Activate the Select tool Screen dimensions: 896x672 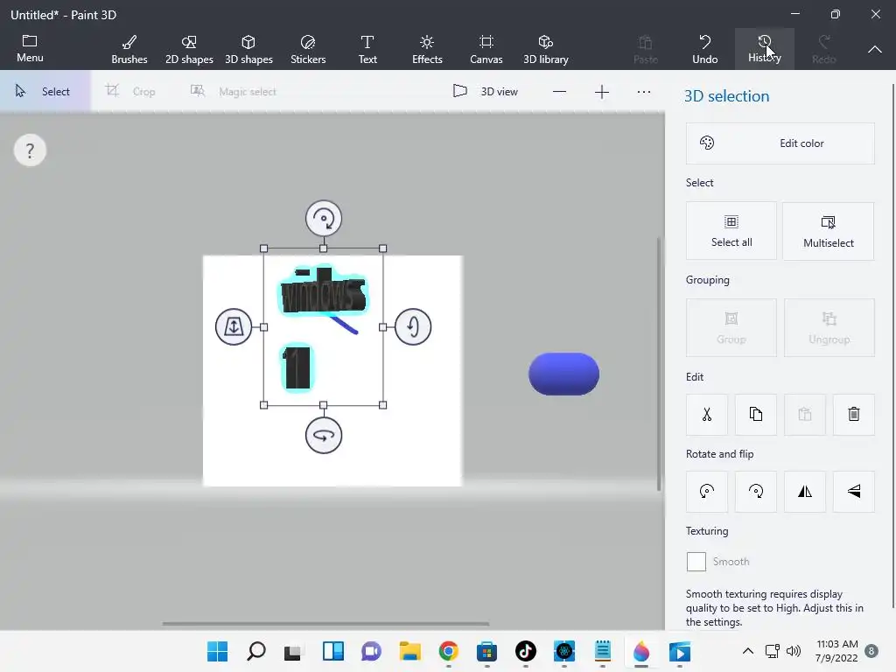point(45,91)
